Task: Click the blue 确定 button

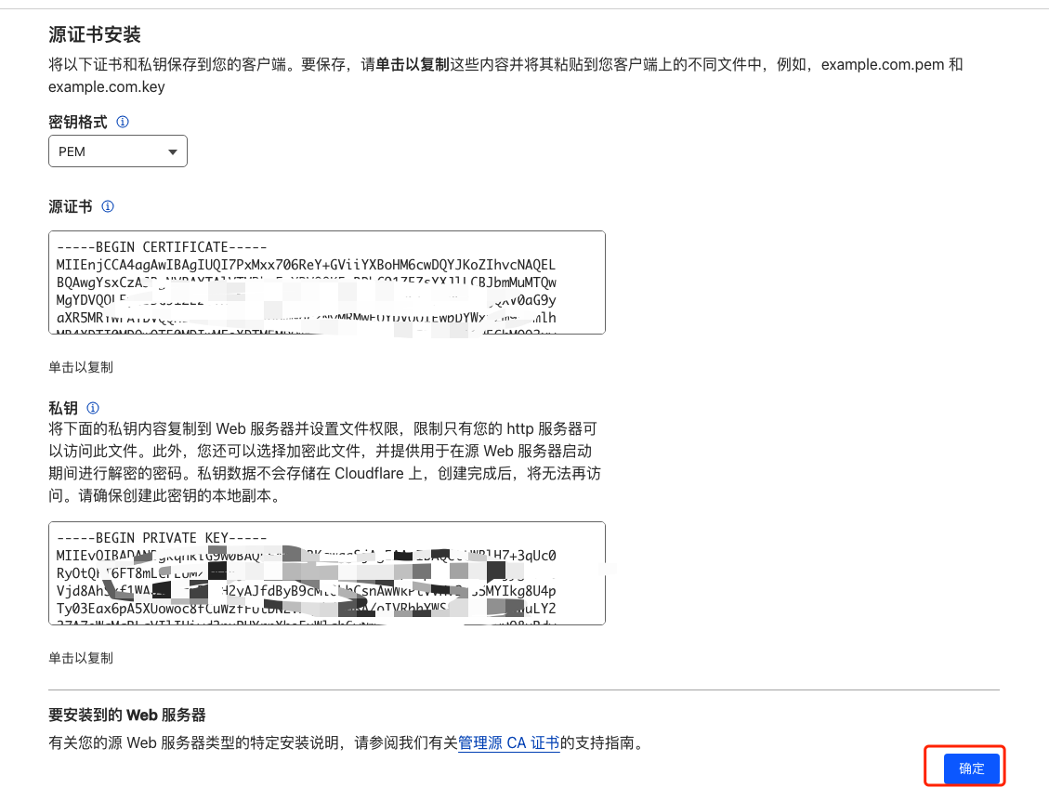Action: point(971,768)
